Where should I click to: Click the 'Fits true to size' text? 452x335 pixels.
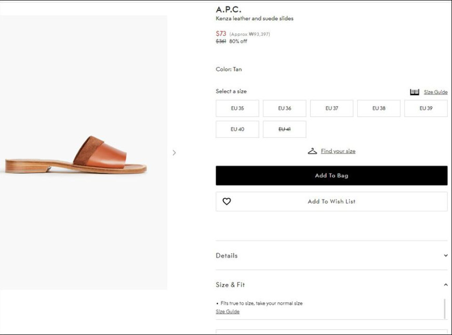pyautogui.click(x=261, y=303)
